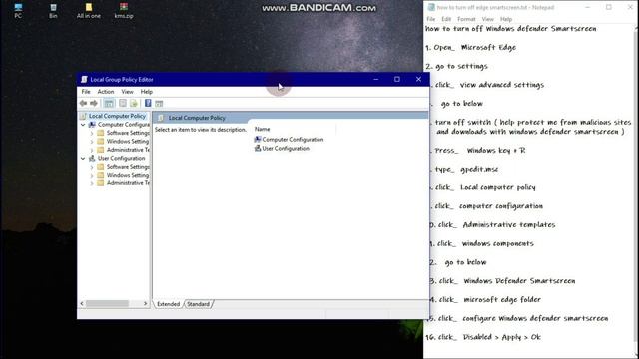
Task: Click Local Group Policy Editor title bar icon
Action: click(84, 80)
